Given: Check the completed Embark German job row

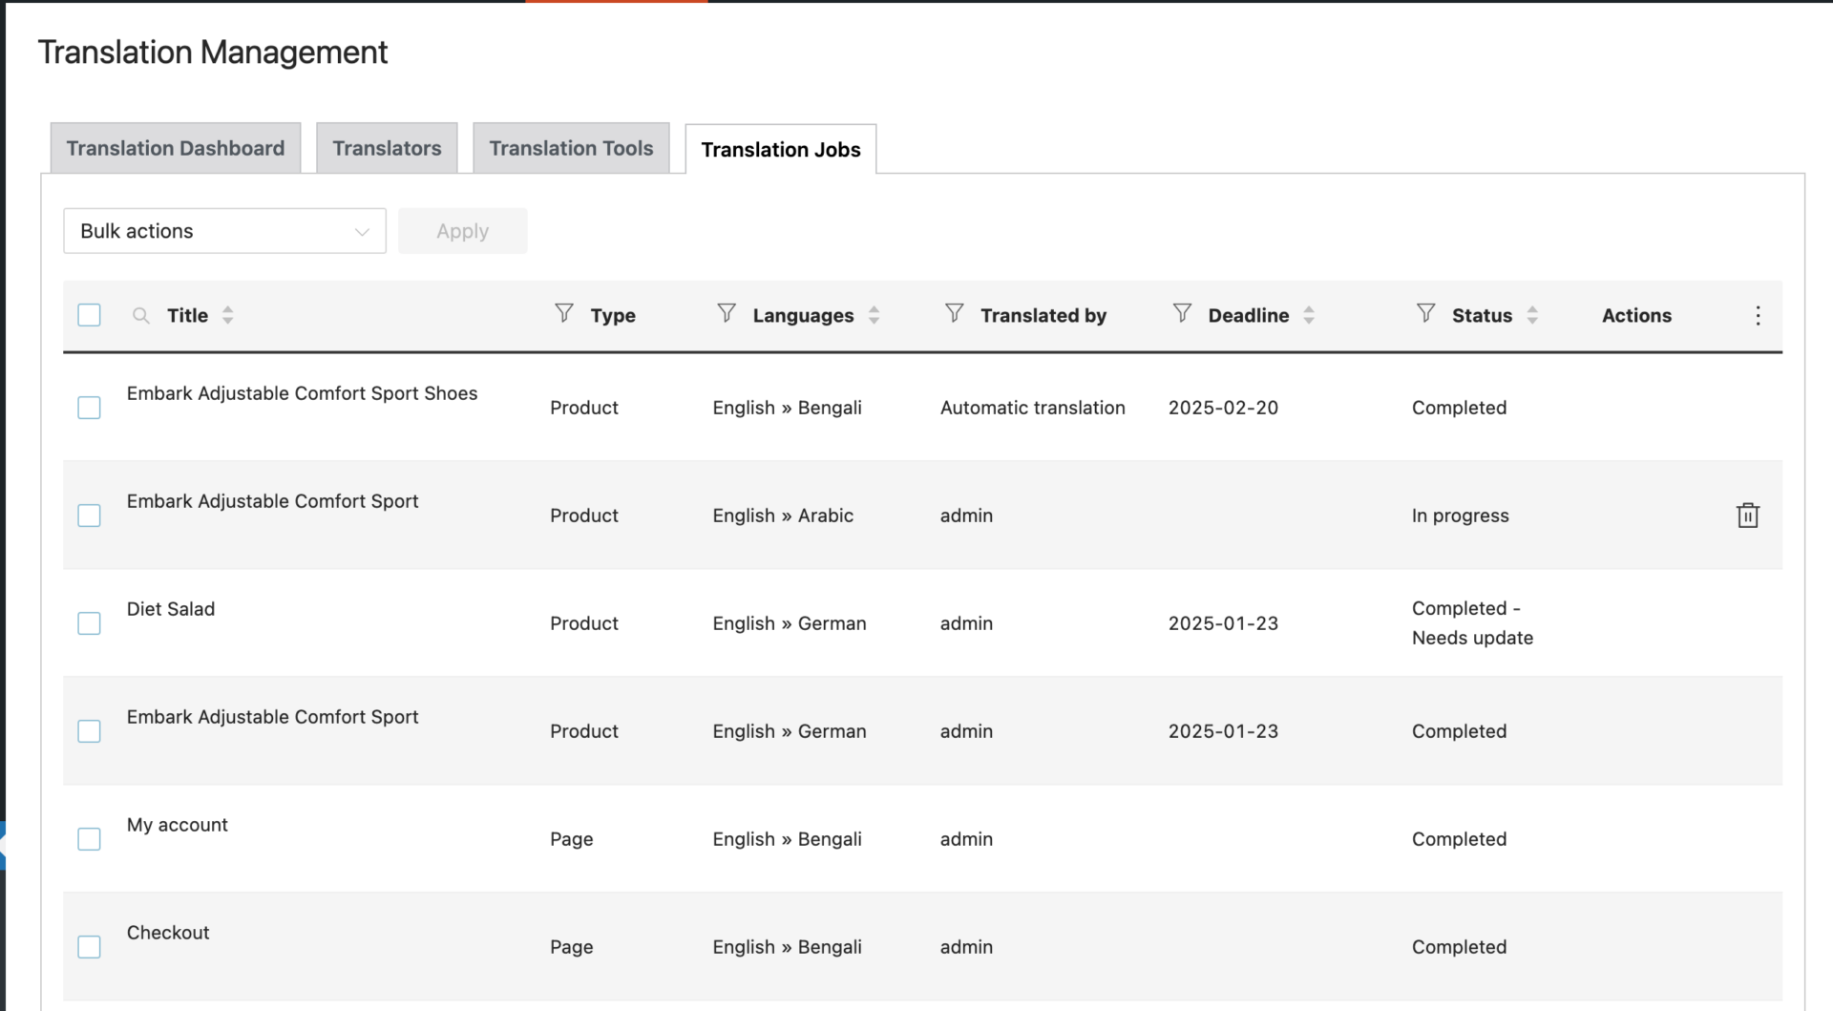Looking at the screenshot, I should pos(89,731).
